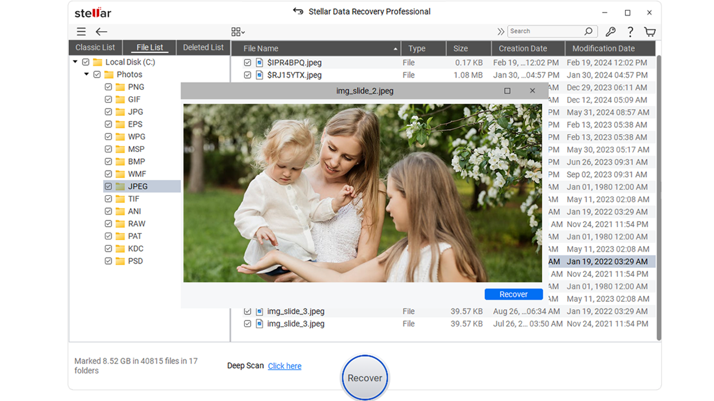Screen dimensions: 714x401
Task: Switch to the Classic List tab
Action: pyautogui.click(x=95, y=47)
